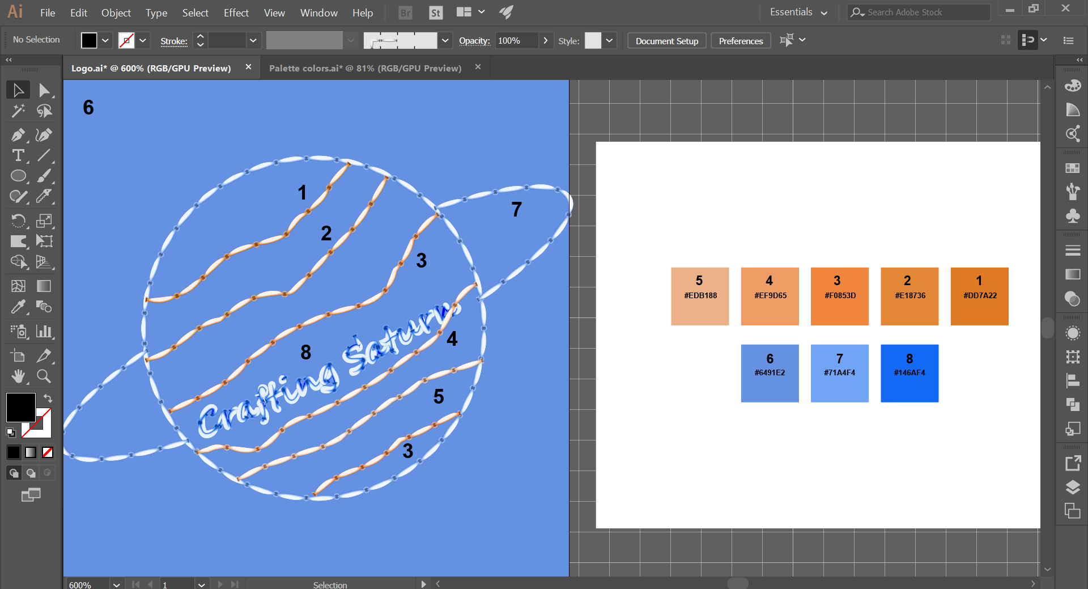The width and height of the screenshot is (1088, 589).
Task: Open the Asset Export panel icon
Action: tap(1072, 463)
